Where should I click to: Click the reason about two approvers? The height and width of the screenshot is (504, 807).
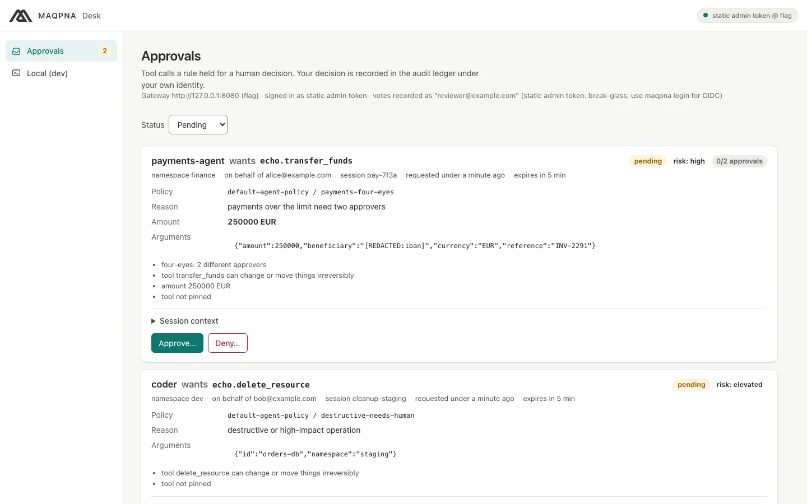[307, 207]
